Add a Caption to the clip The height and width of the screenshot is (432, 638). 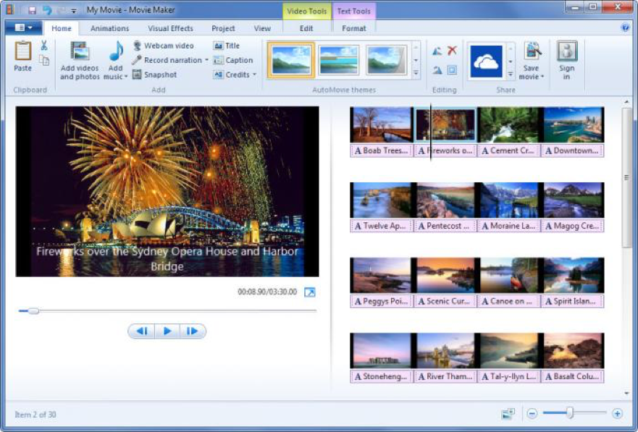tap(232, 60)
